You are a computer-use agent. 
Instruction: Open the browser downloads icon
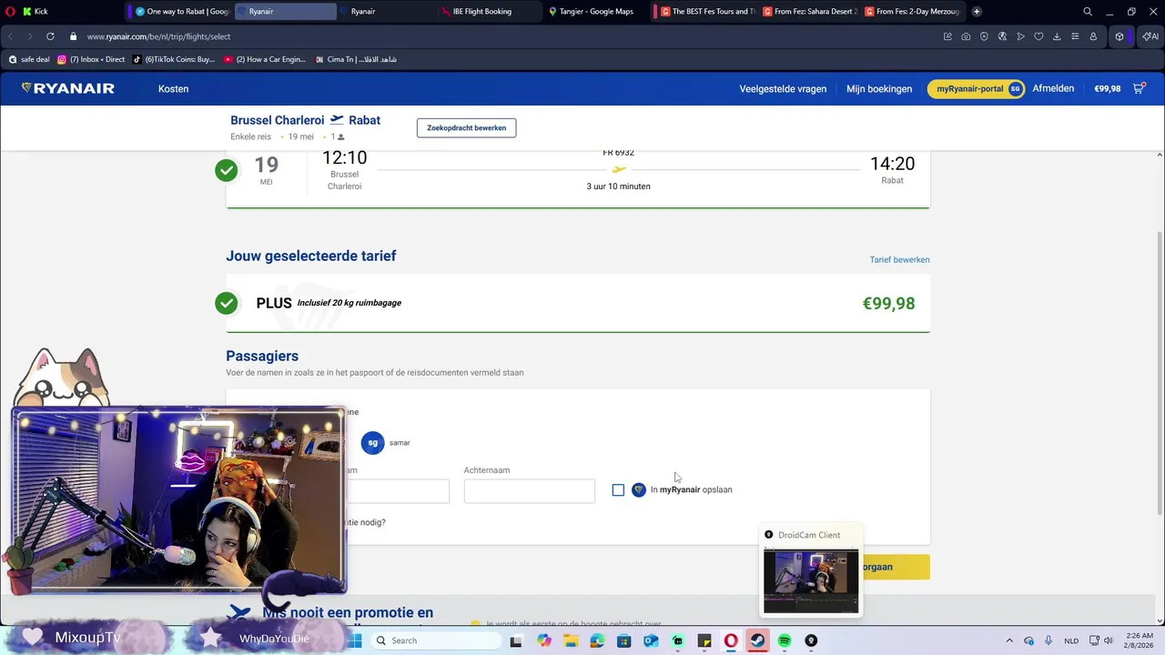[x=1057, y=36]
